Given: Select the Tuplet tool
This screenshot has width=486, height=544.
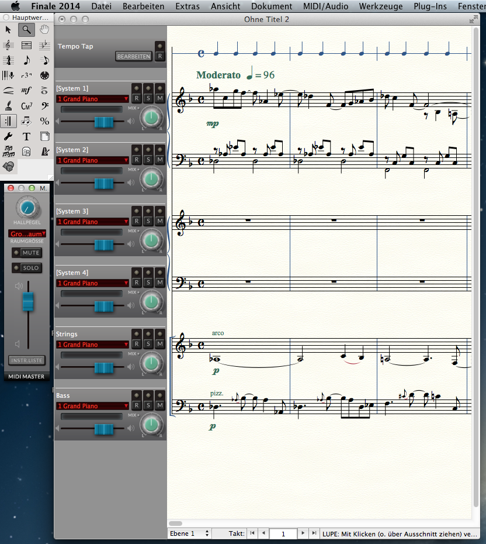Looking at the screenshot, I should [26, 75].
